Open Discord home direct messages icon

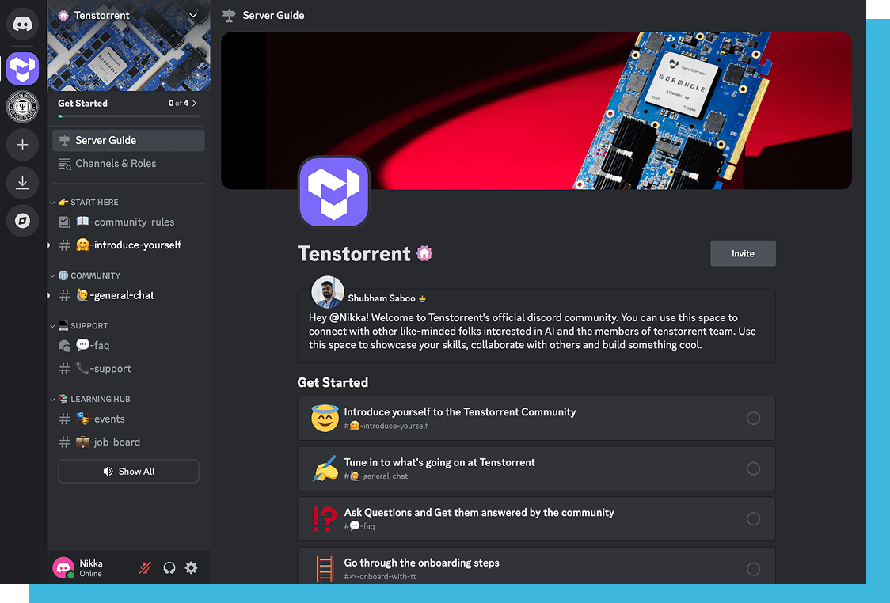23,24
